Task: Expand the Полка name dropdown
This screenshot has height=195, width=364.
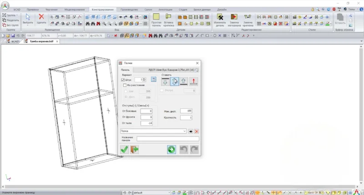Action: click(x=184, y=131)
